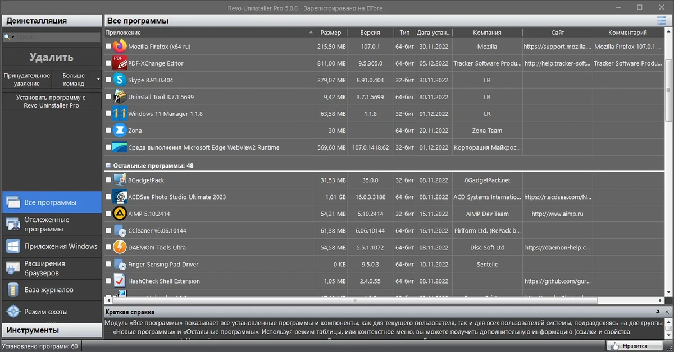Viewport: 674px width, 352px height.
Task: Tick the Mozilla Firefox checkbox
Action: coord(108,47)
